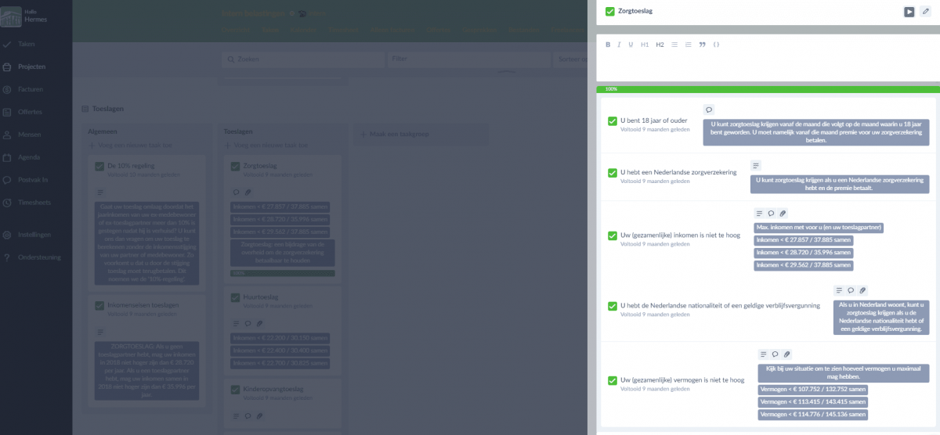Click tag 'Inkomen < € 28.720 / 35.996 samen'
Viewport: 940px width, 435px height.
click(803, 253)
